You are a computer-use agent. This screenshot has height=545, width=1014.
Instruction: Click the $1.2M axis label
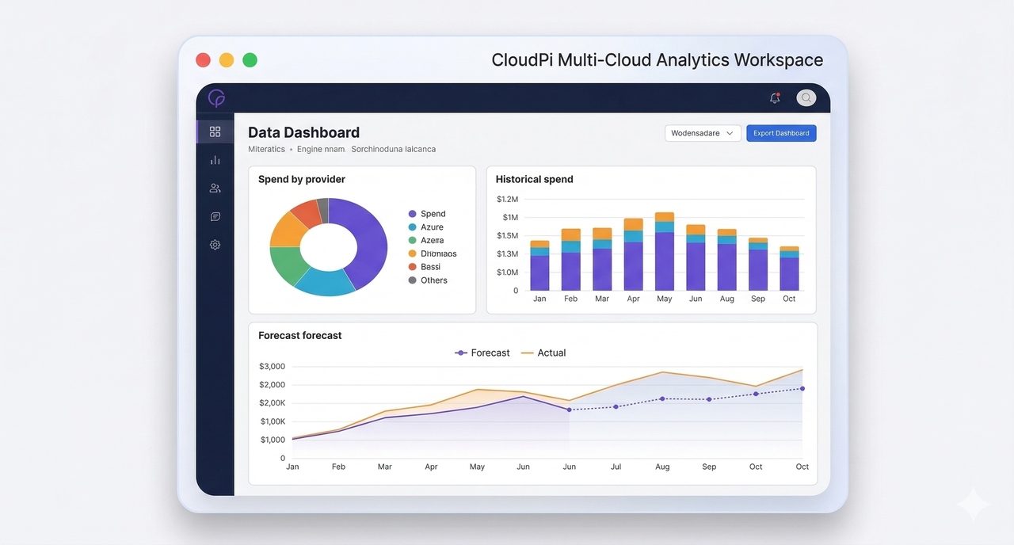pos(507,199)
